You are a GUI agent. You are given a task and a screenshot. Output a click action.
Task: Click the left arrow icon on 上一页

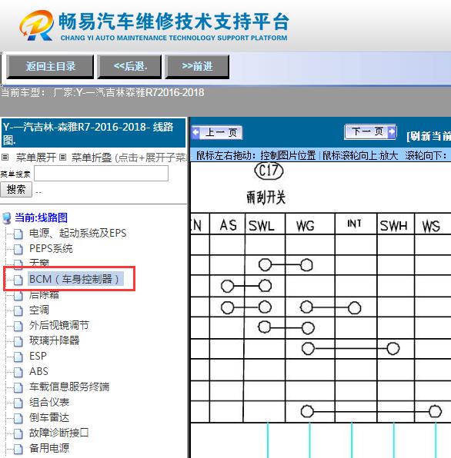(195, 133)
